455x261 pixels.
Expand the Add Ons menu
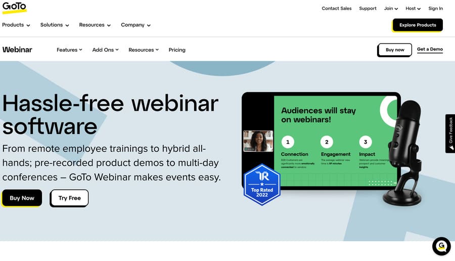tap(105, 50)
